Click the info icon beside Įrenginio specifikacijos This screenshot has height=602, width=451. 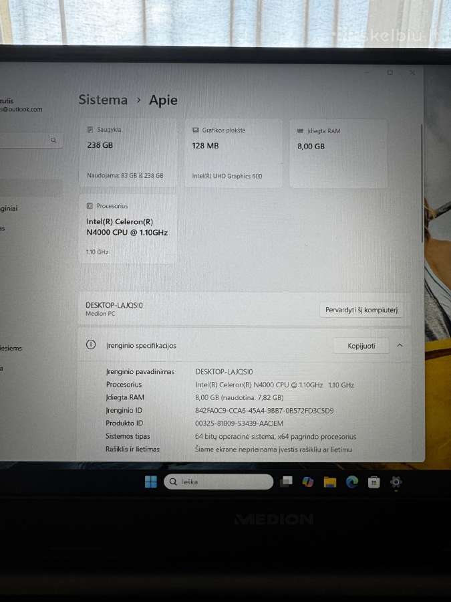(91, 344)
